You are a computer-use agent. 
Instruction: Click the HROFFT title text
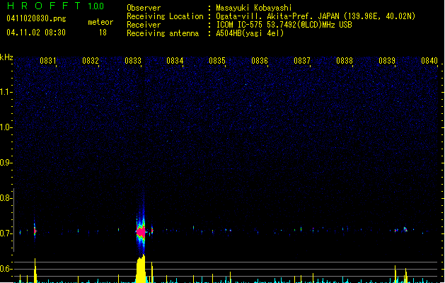41,7
